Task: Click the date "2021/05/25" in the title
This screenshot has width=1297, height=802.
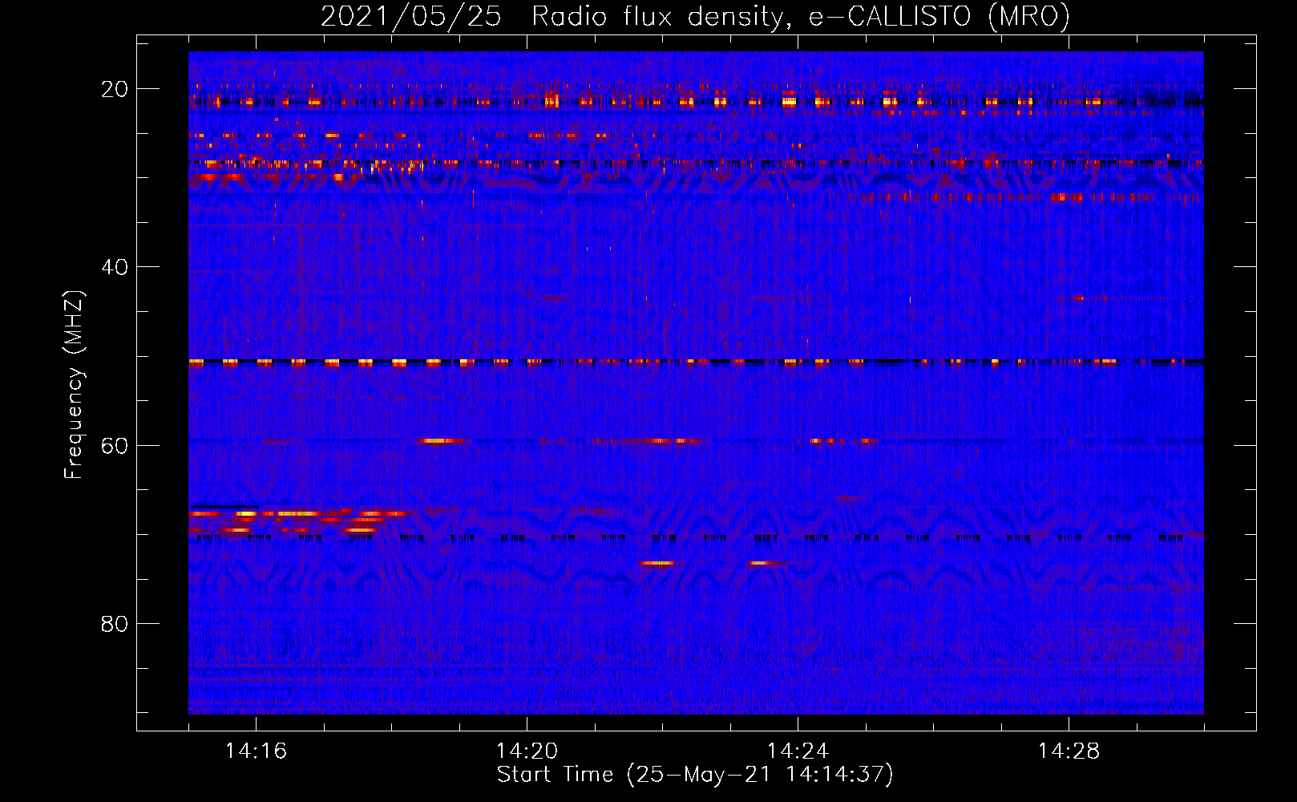Action: point(410,16)
